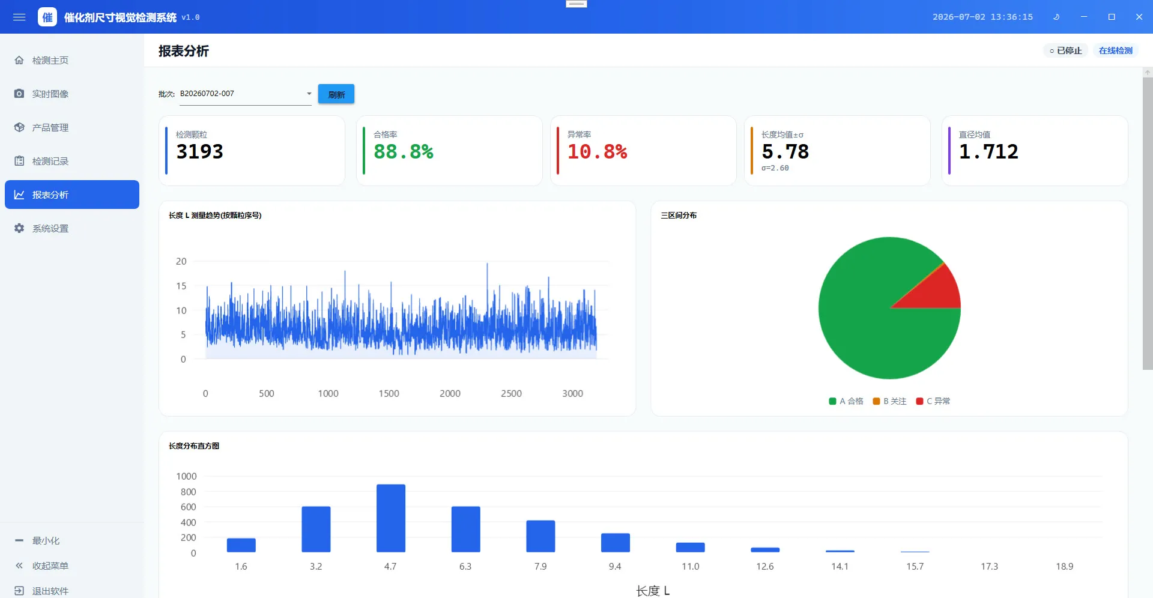Open the 检测主页 home icon

pyautogui.click(x=19, y=60)
